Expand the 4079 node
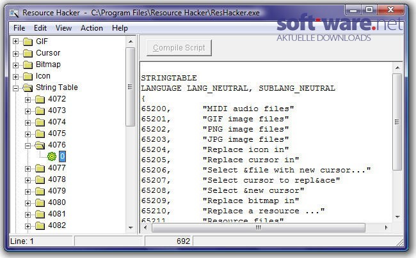The image size is (416, 258). [28, 192]
